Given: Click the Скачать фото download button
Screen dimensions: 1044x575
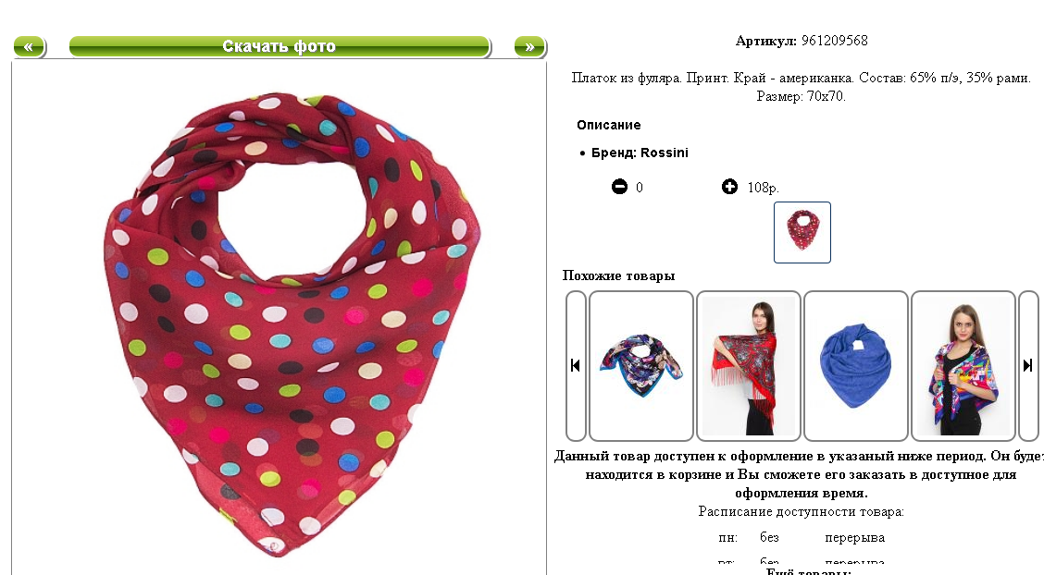Looking at the screenshot, I should click(280, 46).
